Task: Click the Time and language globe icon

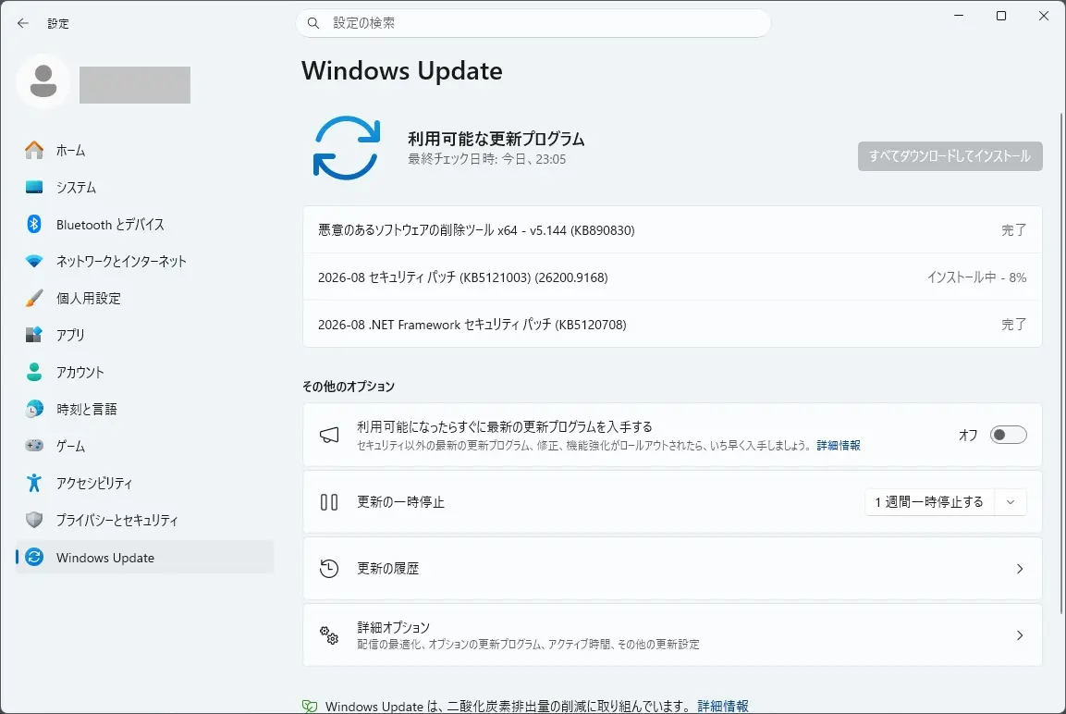Action: tap(34, 409)
